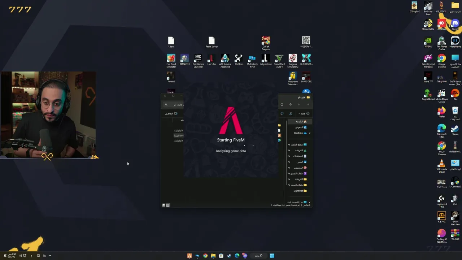Select the Oh Deer desktop icon
This screenshot has width=462, height=260.
coord(239,60)
